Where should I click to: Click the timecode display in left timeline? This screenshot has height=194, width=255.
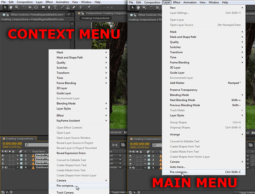[x=12, y=143]
